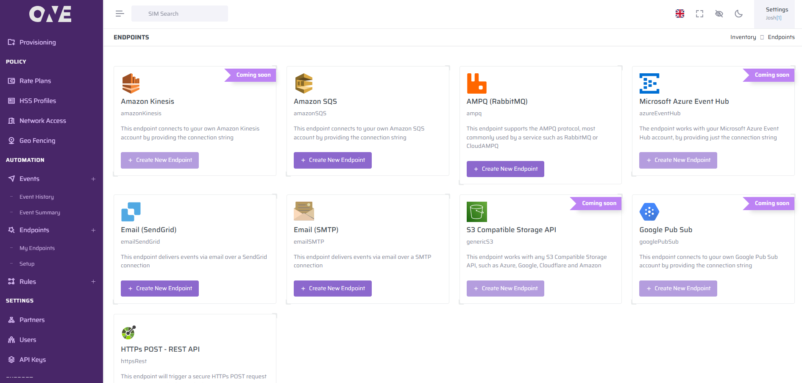Expand Events with the plus icon
The image size is (802, 383).
click(x=93, y=179)
